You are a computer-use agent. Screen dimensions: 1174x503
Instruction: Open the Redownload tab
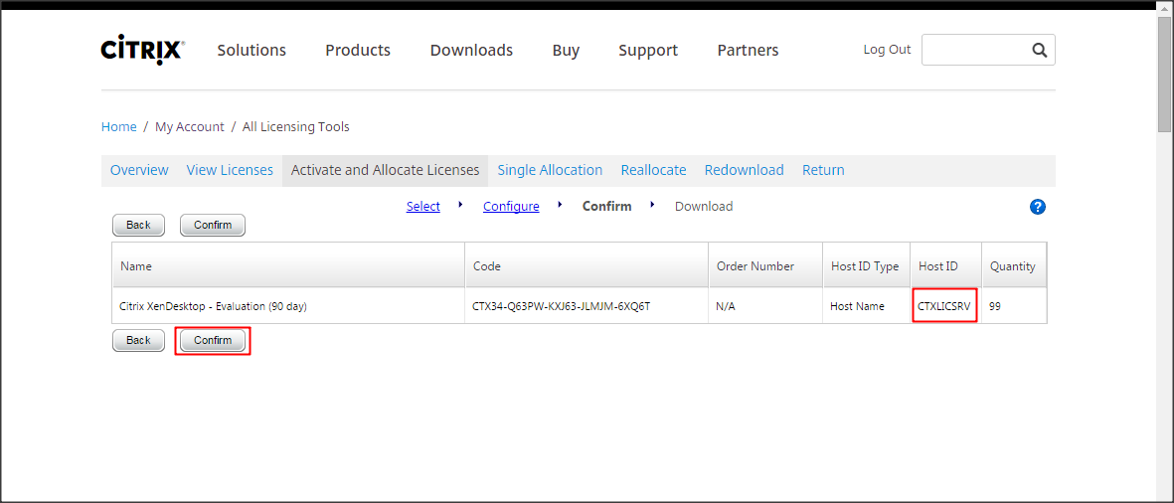point(744,170)
